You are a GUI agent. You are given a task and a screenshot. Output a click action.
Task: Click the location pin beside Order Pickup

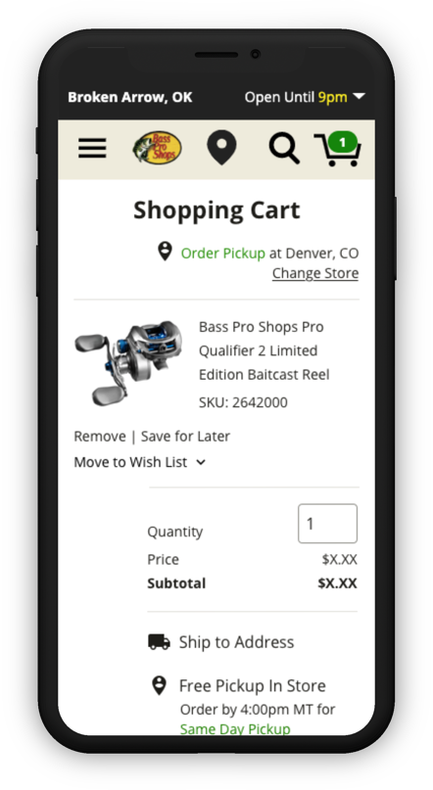click(165, 252)
